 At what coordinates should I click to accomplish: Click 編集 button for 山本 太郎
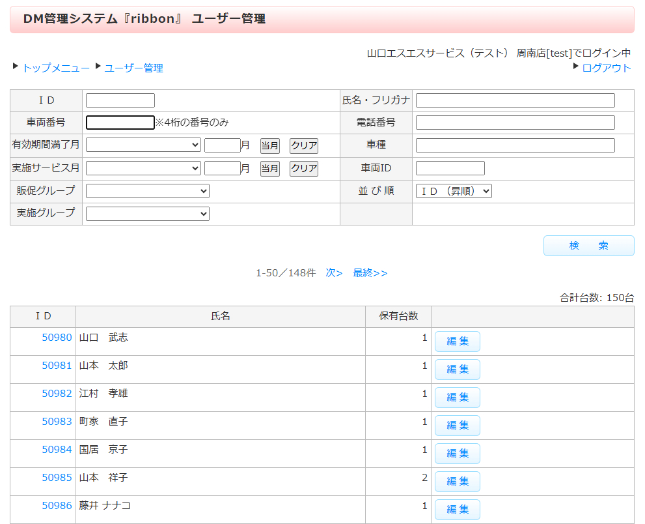458,370
